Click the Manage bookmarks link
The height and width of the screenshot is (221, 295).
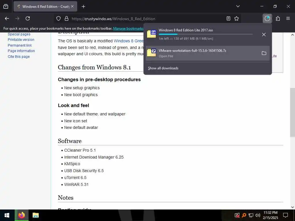[x=128, y=28]
